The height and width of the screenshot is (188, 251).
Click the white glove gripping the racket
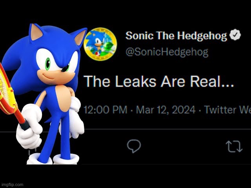coord(29,126)
